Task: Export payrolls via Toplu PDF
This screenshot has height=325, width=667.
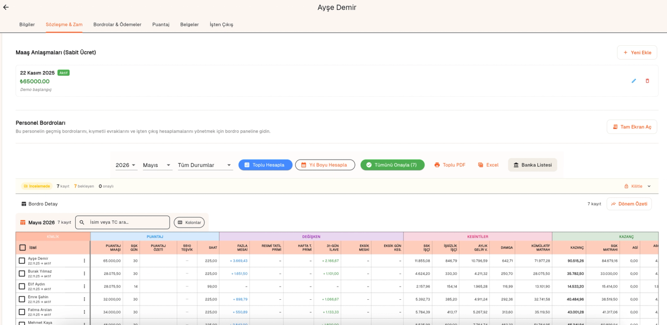Action: tap(450, 165)
